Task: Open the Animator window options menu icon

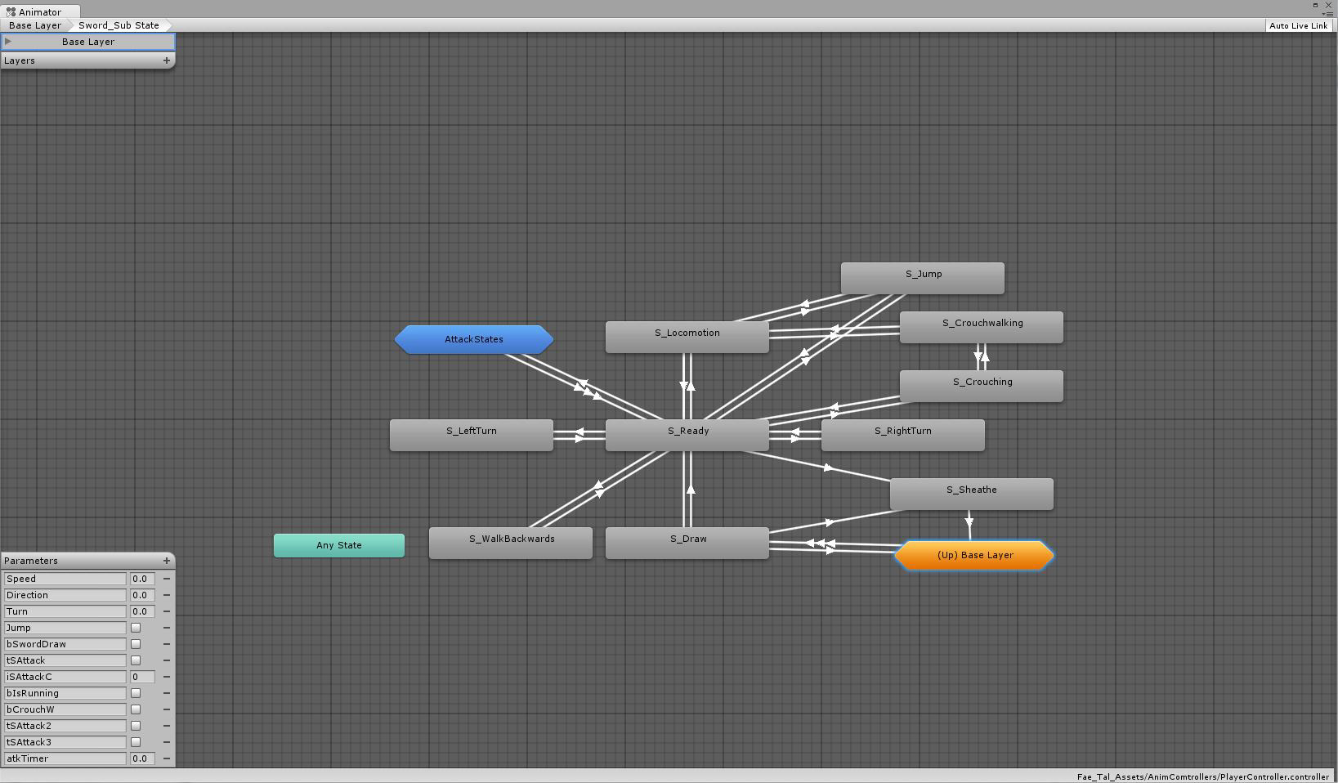Action: coord(1327,14)
